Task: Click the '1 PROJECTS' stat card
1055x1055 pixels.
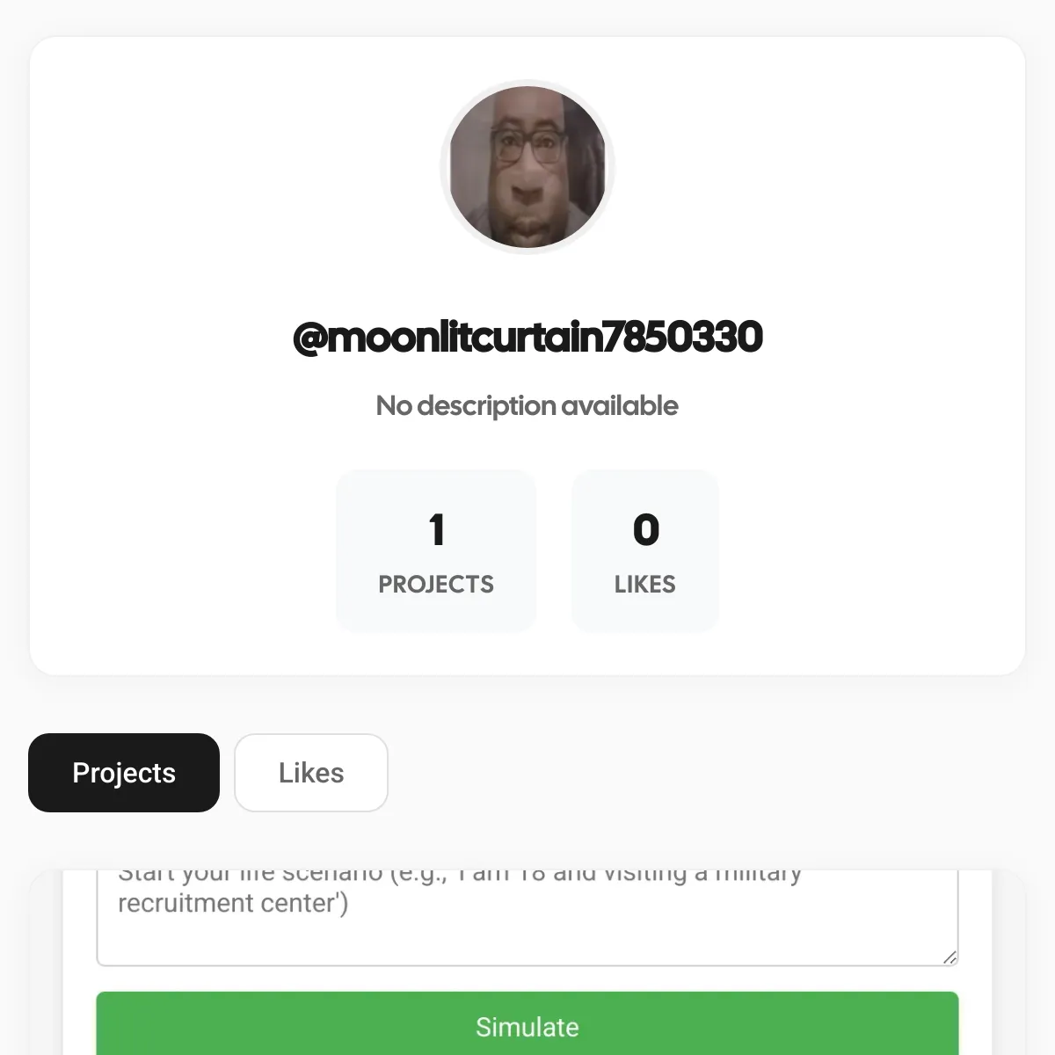Action: (436, 551)
